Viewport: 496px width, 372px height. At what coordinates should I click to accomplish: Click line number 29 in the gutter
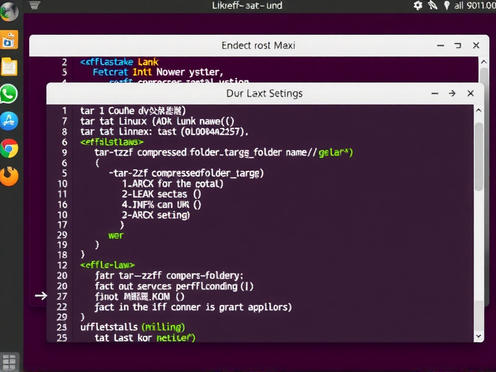[x=62, y=235]
